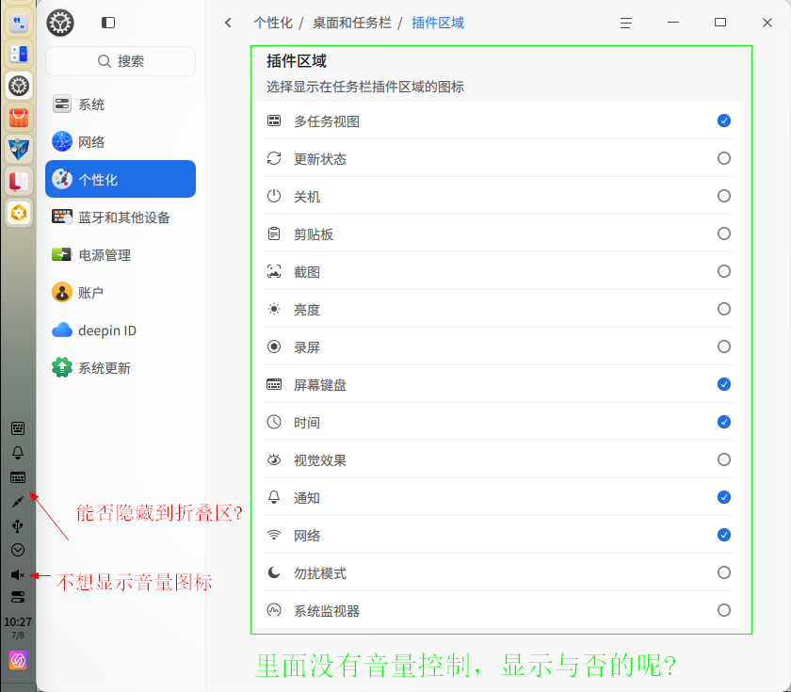
Task: Open 系统更新 category
Action: click(121, 368)
